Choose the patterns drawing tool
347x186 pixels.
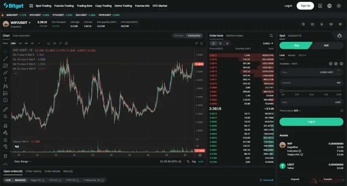pyautogui.click(x=5, y=86)
